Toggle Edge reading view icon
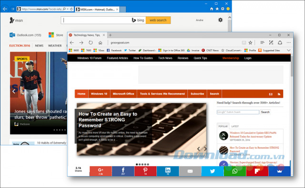The width and height of the screenshot is (305, 188). click(244, 42)
